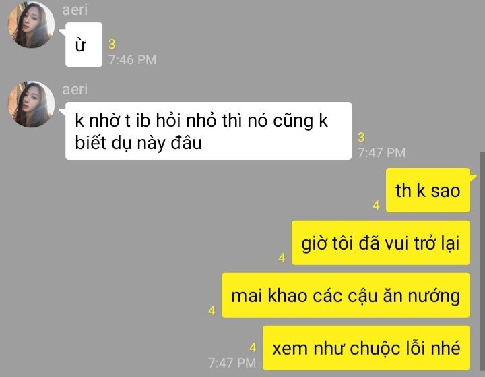Select the "k nhờ t ib hỏi nhỏ" message bubble
485x377 pixels.
point(208,131)
